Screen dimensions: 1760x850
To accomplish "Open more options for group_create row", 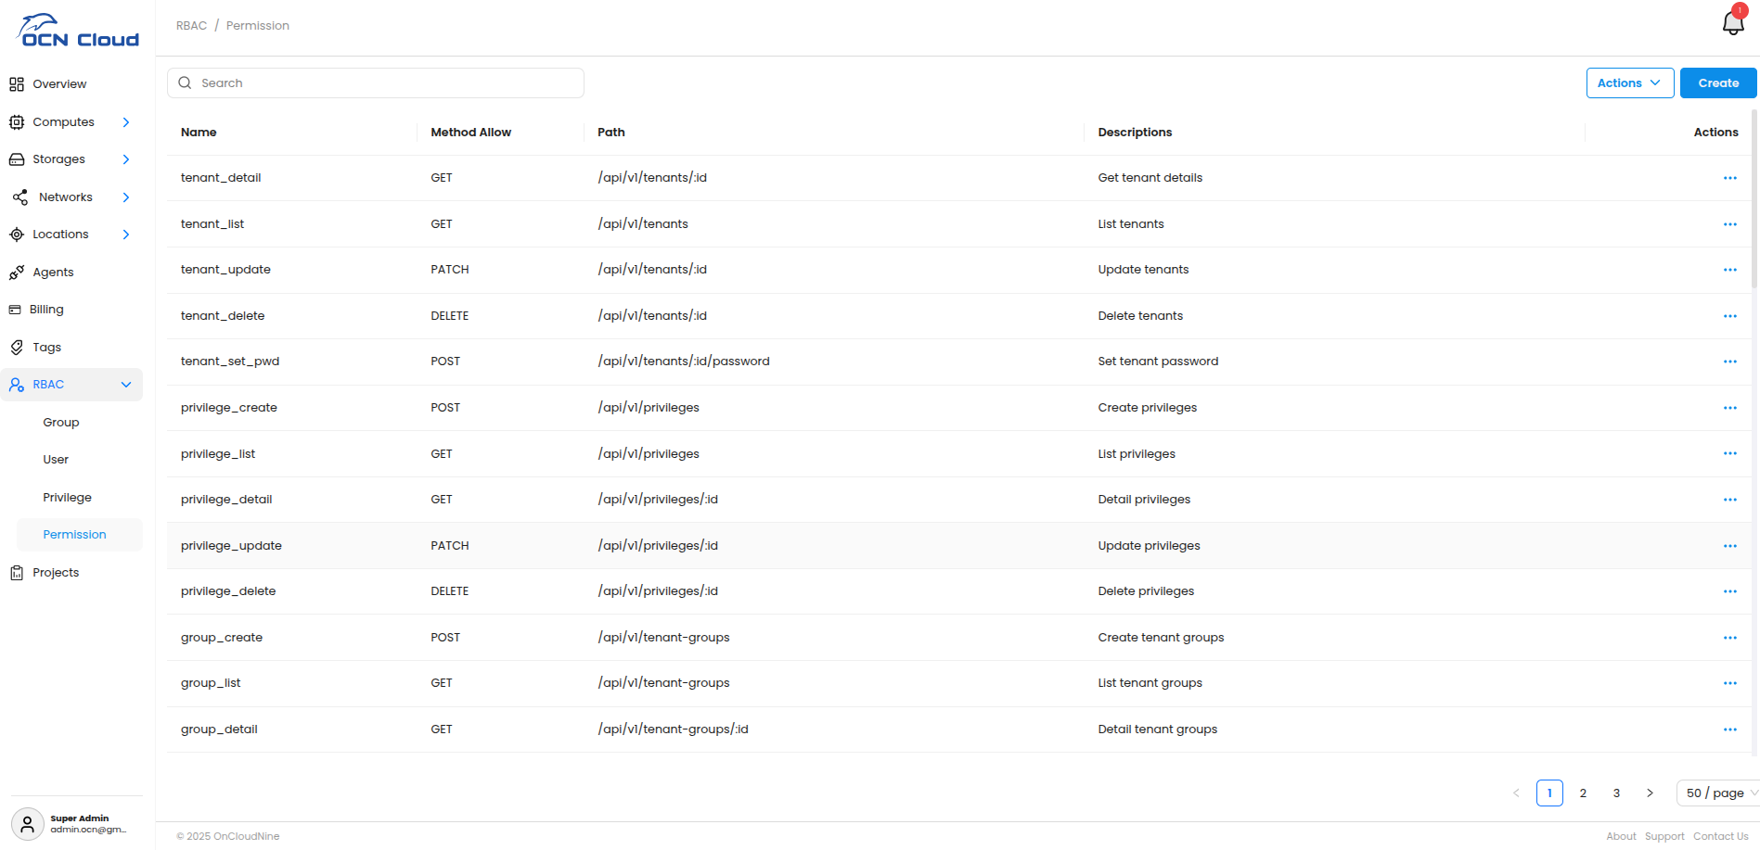I will (x=1729, y=638).
